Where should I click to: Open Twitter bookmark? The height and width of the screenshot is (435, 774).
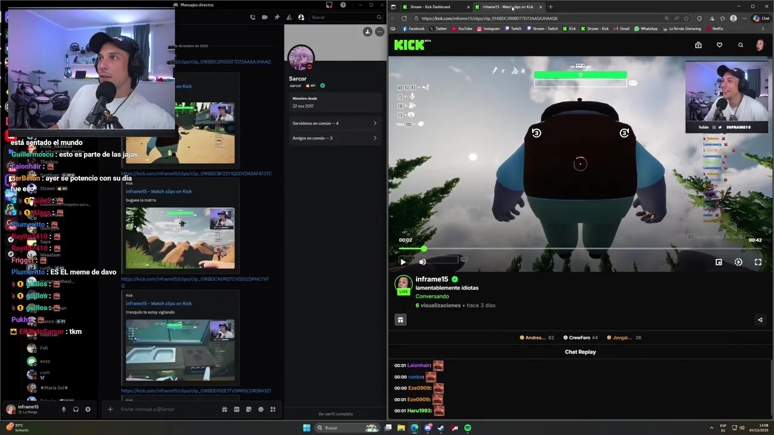pyautogui.click(x=438, y=28)
